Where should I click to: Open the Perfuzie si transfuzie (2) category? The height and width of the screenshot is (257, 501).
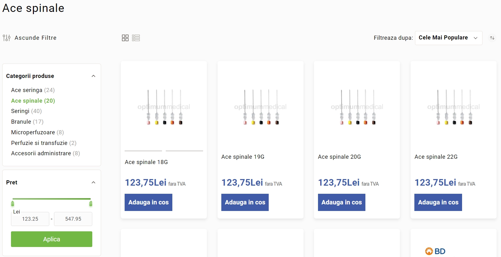coord(44,143)
